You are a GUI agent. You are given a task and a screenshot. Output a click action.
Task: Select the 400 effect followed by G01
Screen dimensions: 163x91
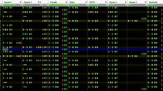click(x=39, y=47)
